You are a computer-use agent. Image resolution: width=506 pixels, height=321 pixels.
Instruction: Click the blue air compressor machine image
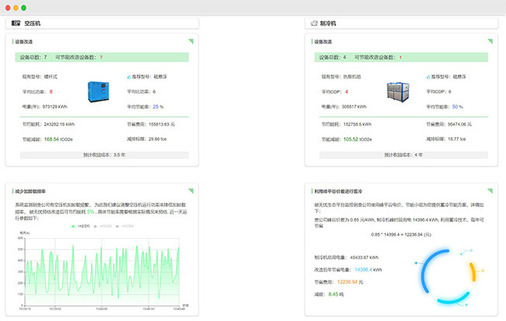tap(98, 91)
